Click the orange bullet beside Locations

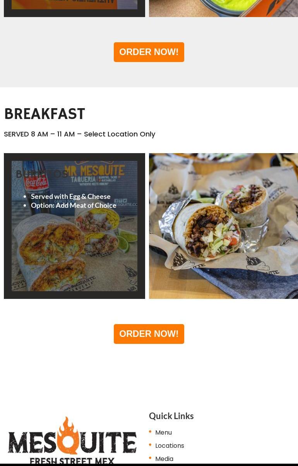pyautogui.click(x=150, y=445)
